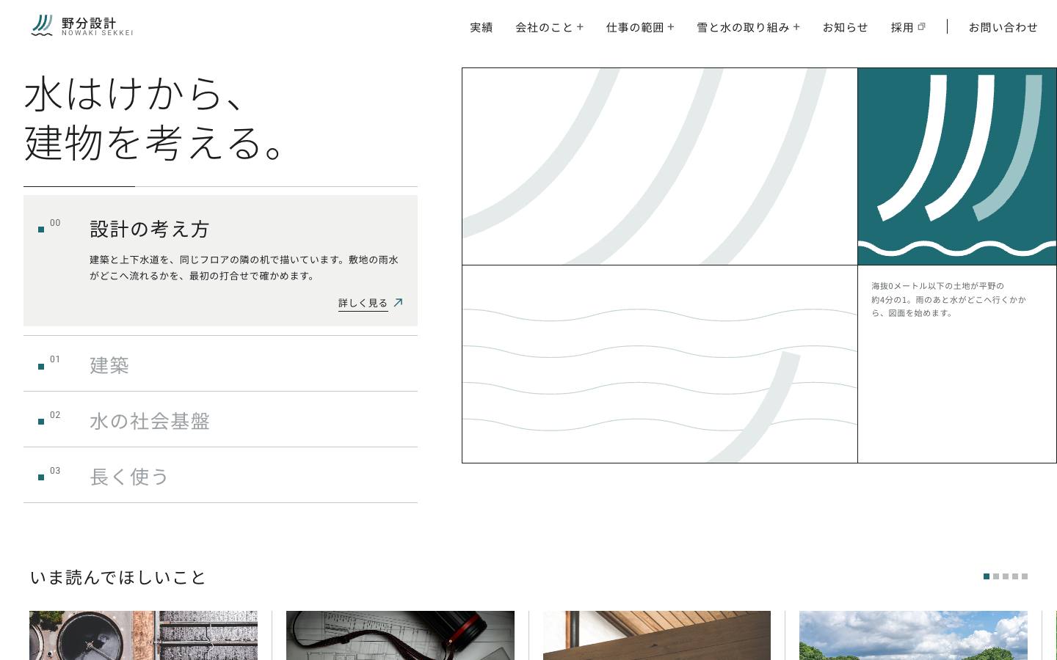Click the teal wave logo tile
The width and height of the screenshot is (1057, 660).
957,166
